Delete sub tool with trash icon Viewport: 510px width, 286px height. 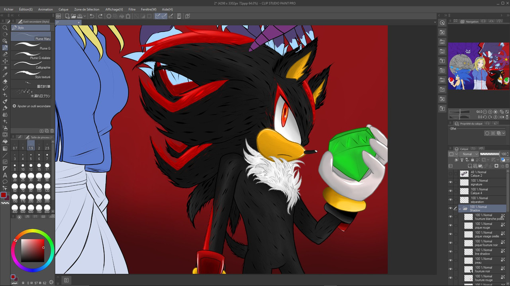tap(52, 131)
